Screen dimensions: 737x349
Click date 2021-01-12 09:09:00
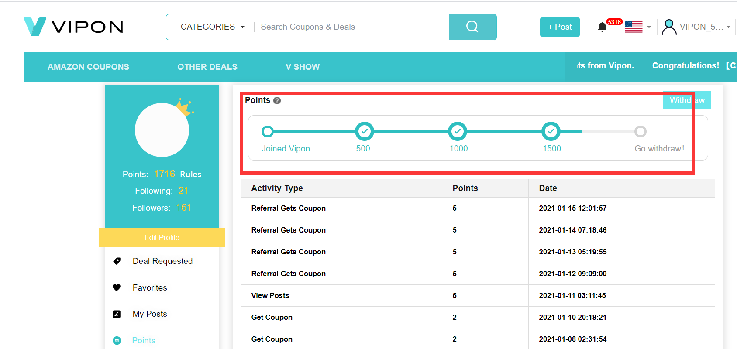(573, 274)
